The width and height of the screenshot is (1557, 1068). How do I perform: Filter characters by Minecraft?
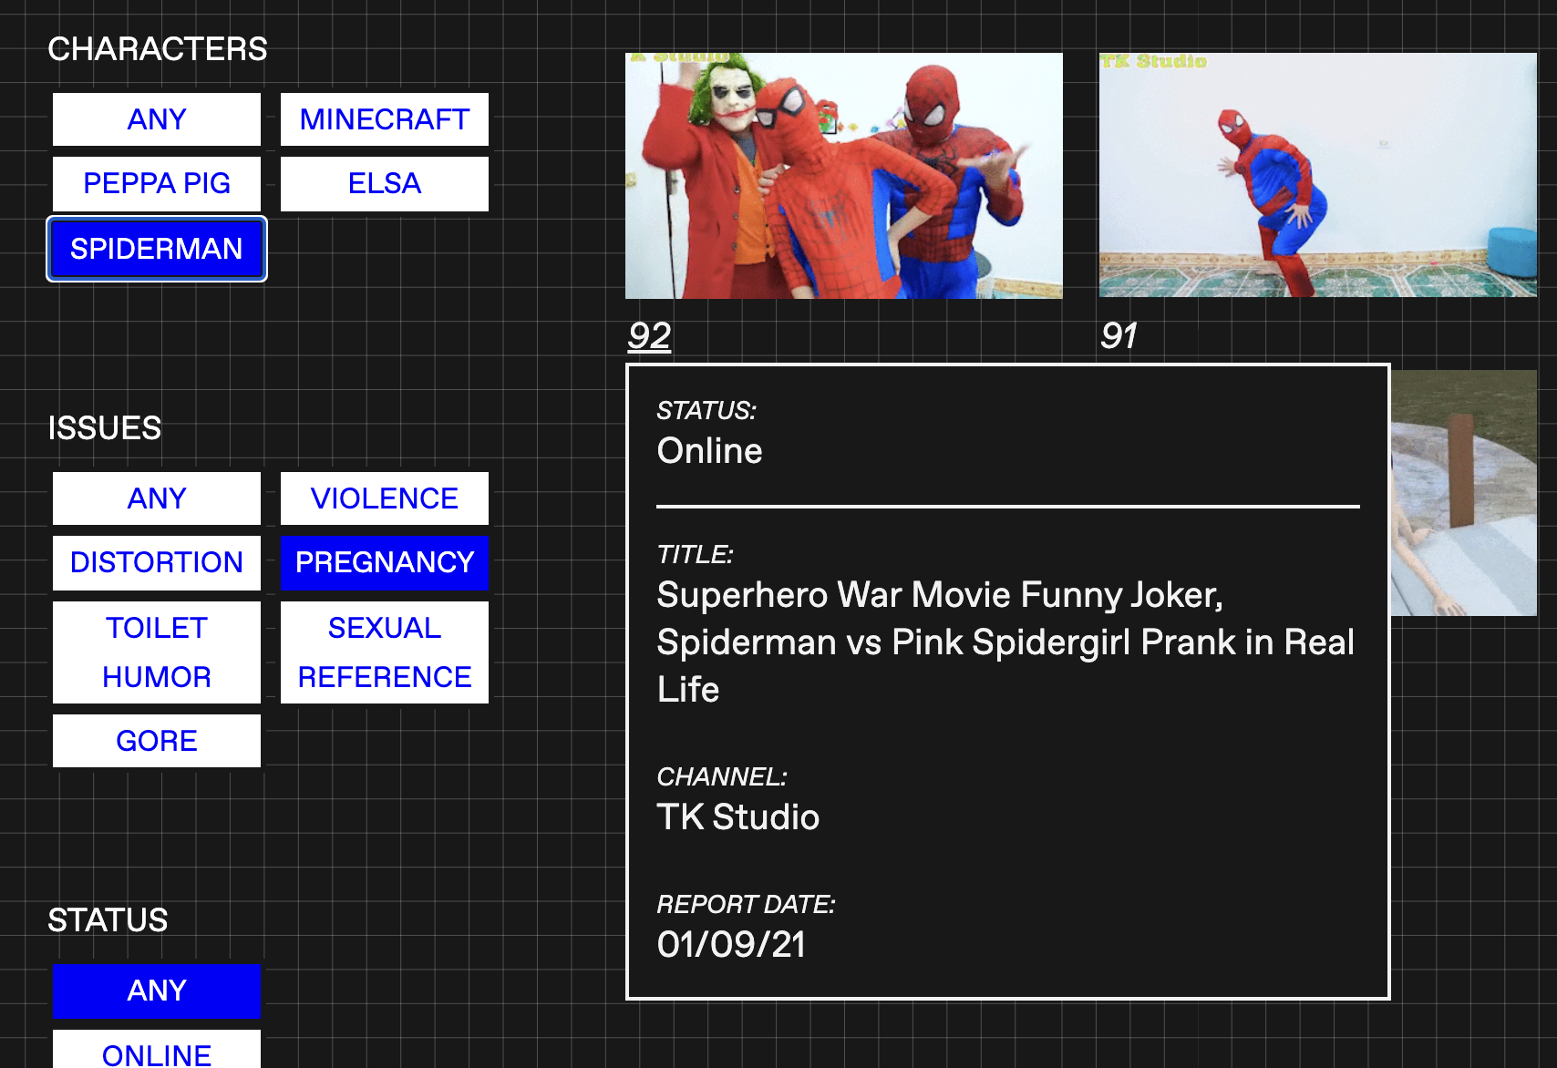tap(384, 119)
